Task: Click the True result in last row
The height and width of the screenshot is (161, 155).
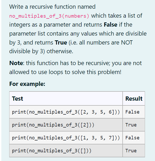Action: pos(131,151)
